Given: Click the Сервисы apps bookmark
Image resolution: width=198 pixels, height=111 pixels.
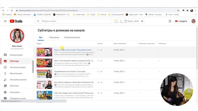Looking at the screenshot, I should (7, 14).
